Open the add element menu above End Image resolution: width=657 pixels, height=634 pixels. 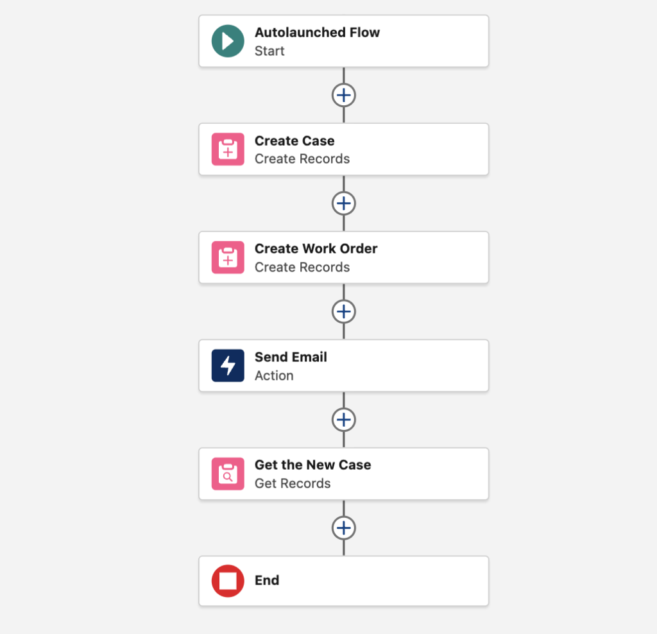pyautogui.click(x=344, y=528)
